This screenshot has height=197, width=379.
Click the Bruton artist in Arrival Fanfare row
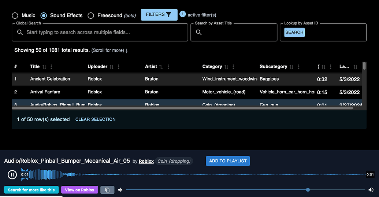pyautogui.click(x=152, y=92)
